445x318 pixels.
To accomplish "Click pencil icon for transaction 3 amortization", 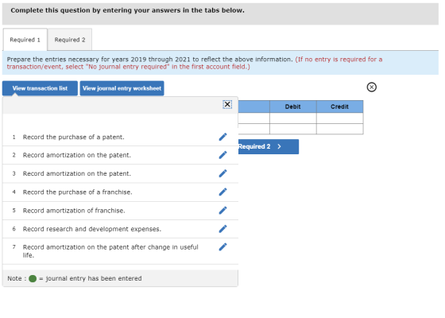I will 222,173.
